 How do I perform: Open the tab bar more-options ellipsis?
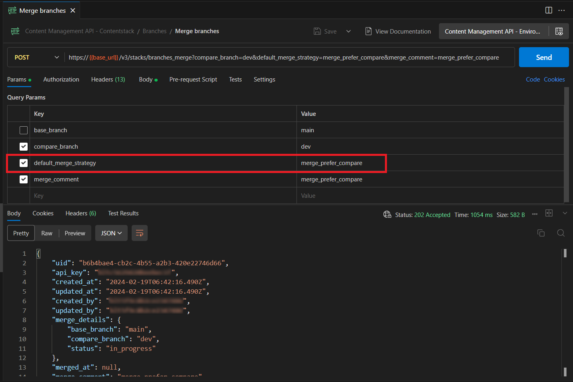[x=561, y=10]
